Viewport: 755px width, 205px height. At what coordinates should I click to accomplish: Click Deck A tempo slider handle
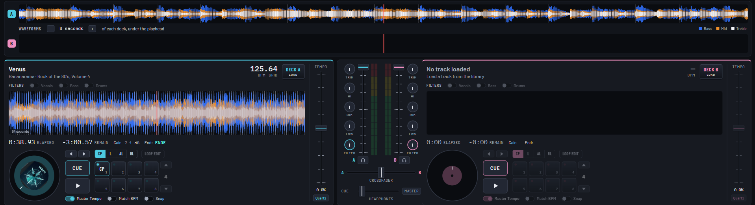[321, 128]
